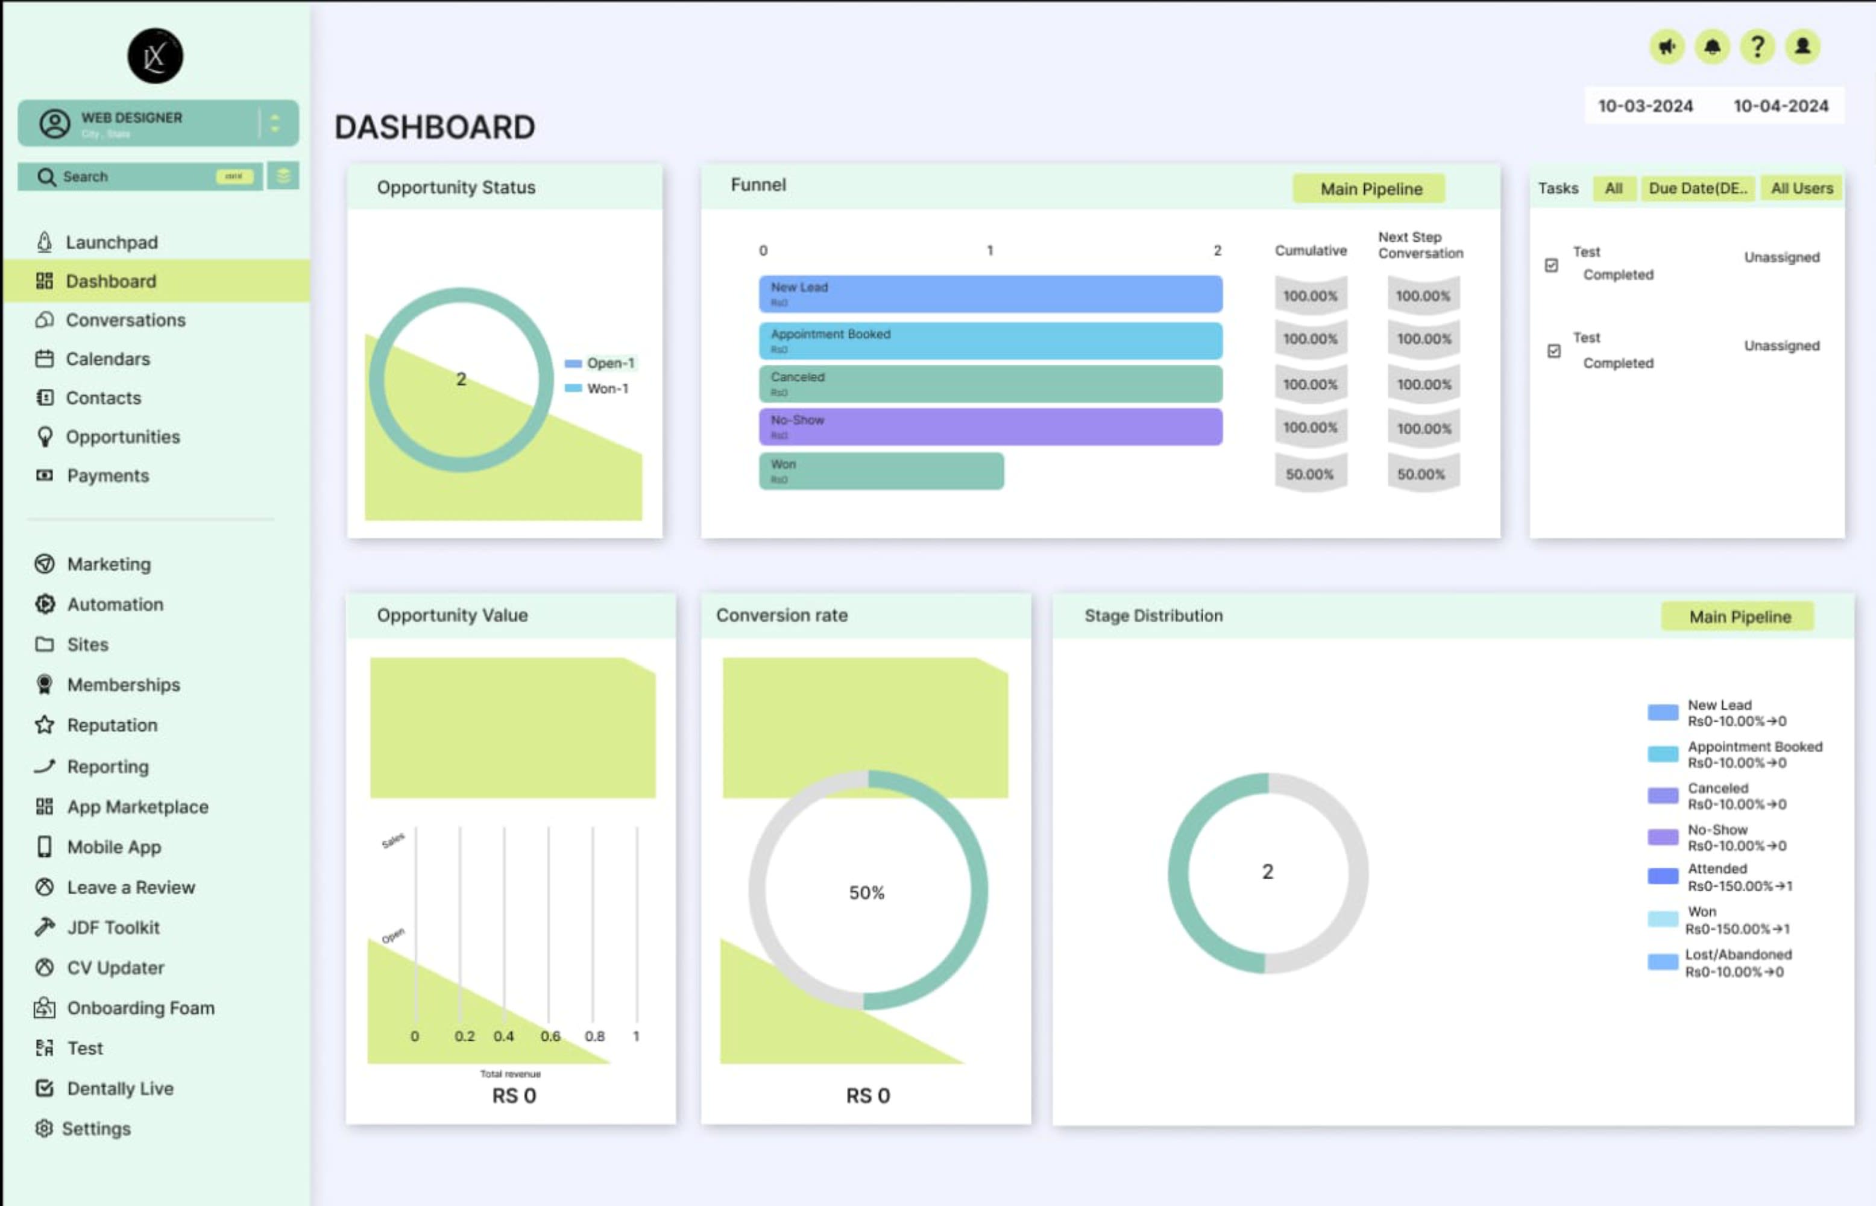Open the user profile icon top right
This screenshot has height=1206, width=1876.
click(x=1802, y=47)
